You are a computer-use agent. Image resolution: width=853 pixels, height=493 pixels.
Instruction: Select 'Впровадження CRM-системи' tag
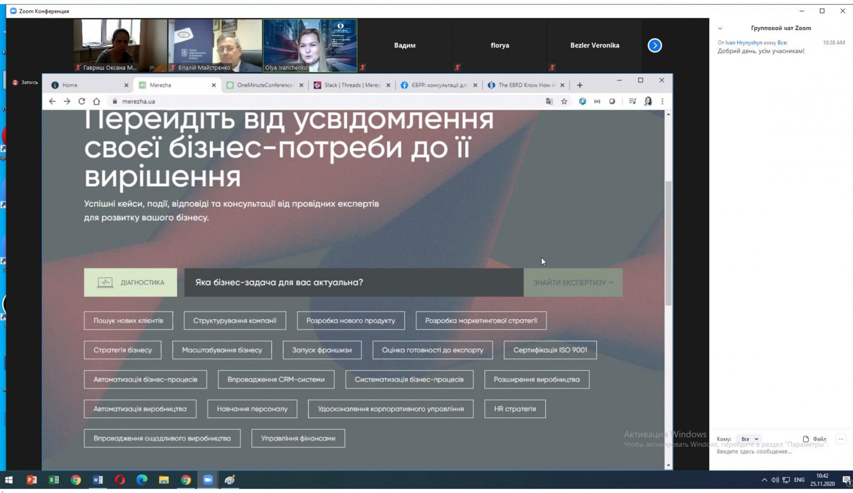point(276,380)
